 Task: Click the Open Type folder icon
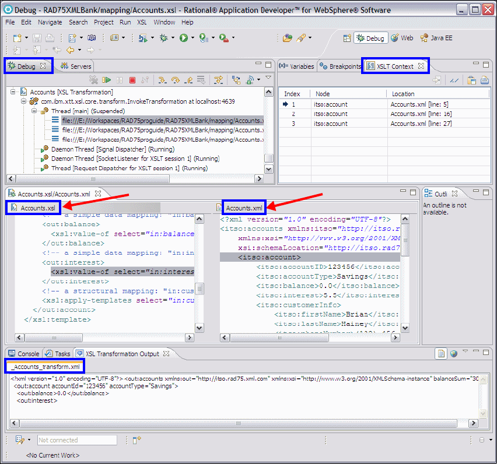pos(288,38)
